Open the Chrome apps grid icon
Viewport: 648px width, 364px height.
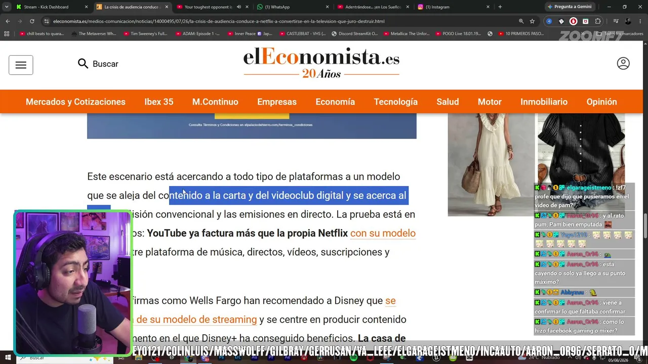7,34
